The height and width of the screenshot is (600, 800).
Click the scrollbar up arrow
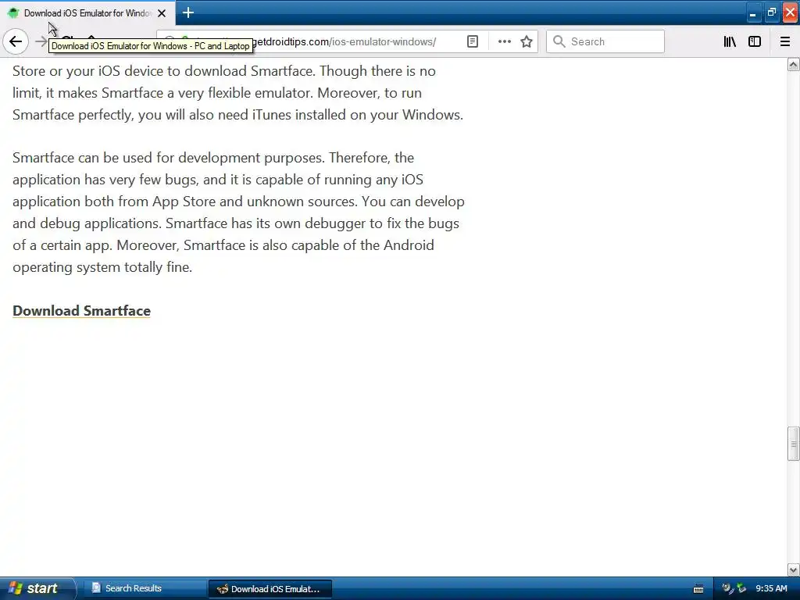794,65
